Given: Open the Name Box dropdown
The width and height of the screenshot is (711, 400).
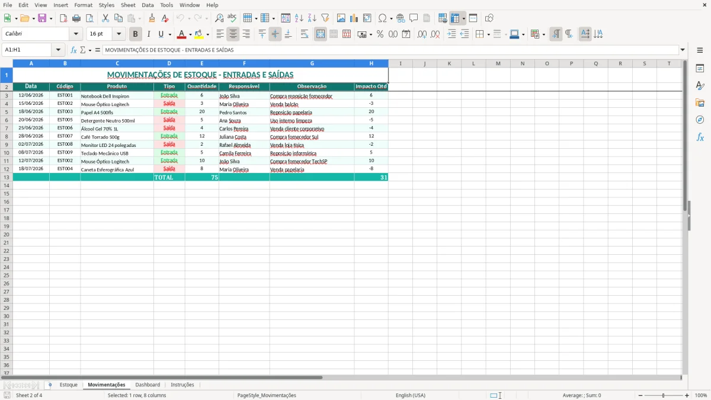Looking at the screenshot, I should point(58,50).
